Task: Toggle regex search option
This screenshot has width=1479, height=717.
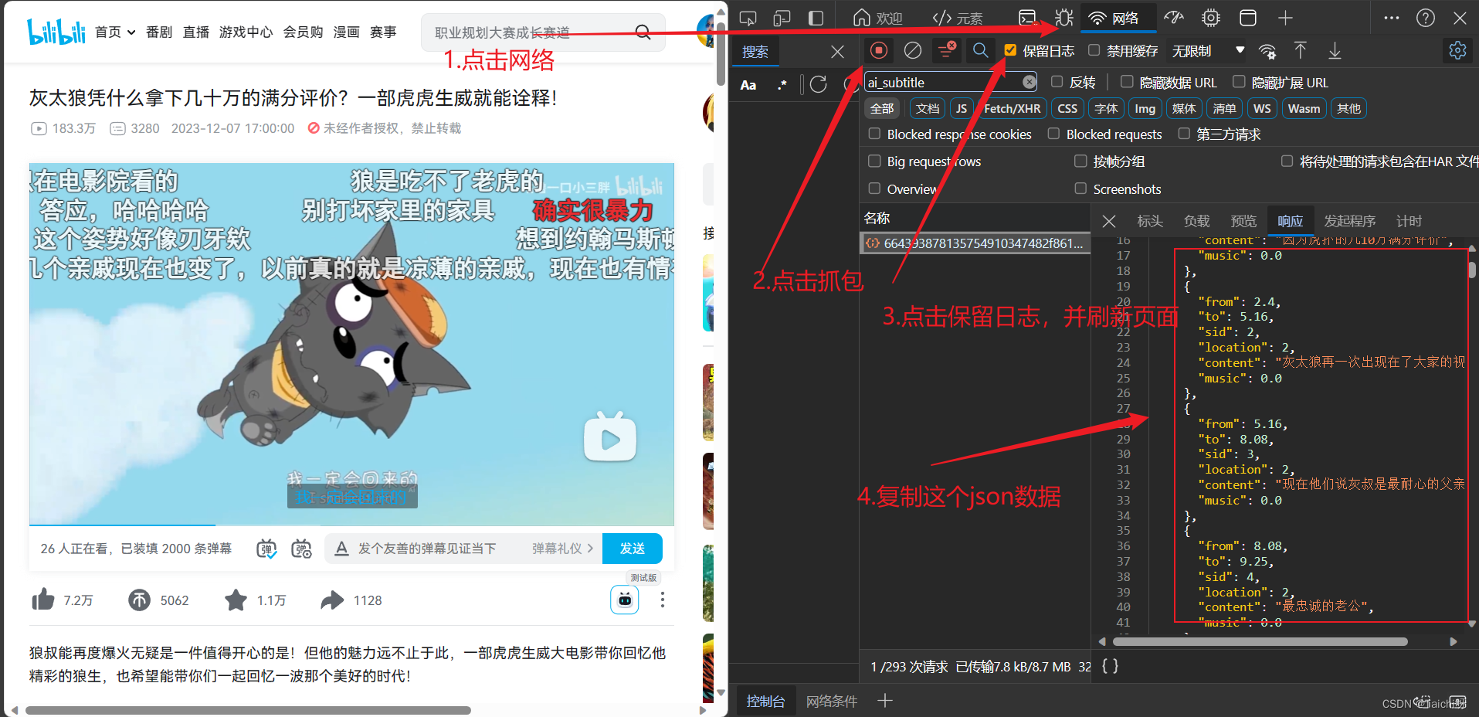Action: point(782,85)
